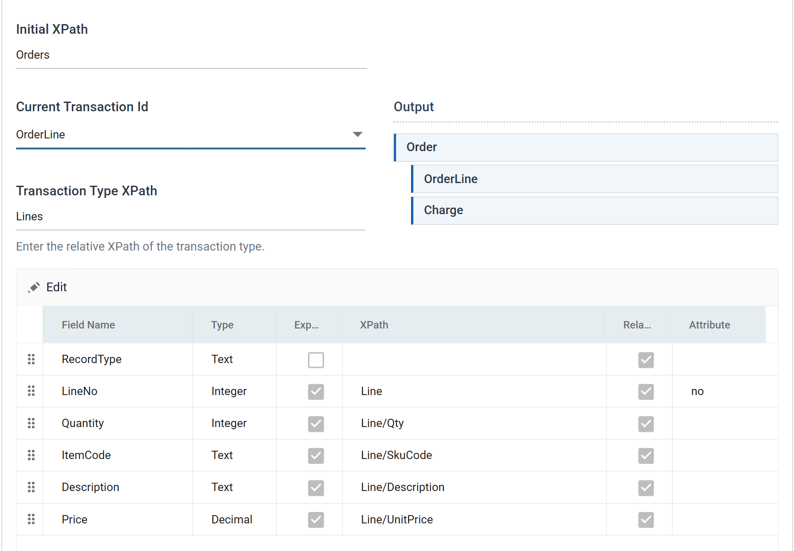The image size is (794, 551).
Task: Click the Exp... column header
Action: (x=308, y=325)
